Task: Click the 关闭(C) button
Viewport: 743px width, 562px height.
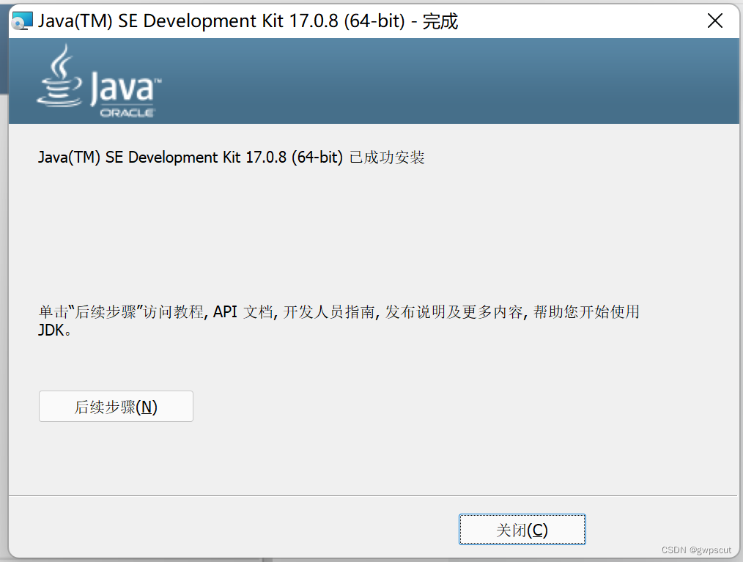Action: coord(522,529)
